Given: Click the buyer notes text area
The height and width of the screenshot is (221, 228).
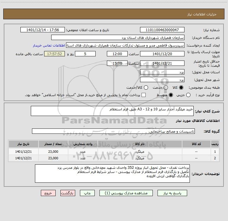Looking at the screenshot, I should 112,174.
